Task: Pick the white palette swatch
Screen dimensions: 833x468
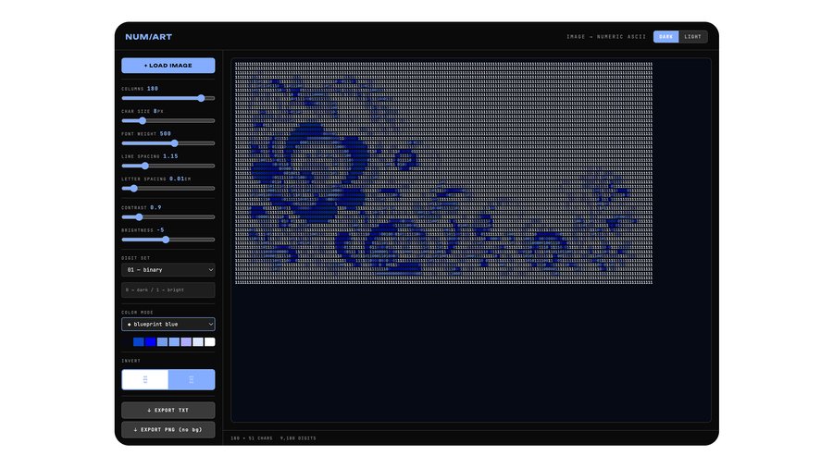Action: pos(210,341)
